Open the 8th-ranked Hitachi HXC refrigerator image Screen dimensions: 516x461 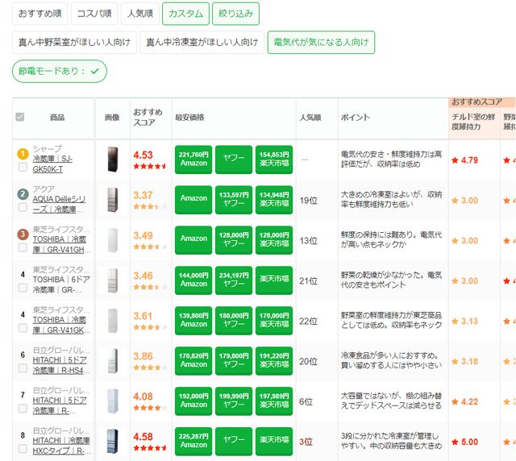(x=111, y=441)
